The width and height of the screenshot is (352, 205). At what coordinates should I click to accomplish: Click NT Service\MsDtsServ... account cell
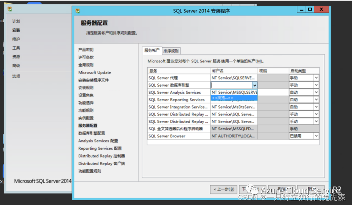tap(233, 107)
